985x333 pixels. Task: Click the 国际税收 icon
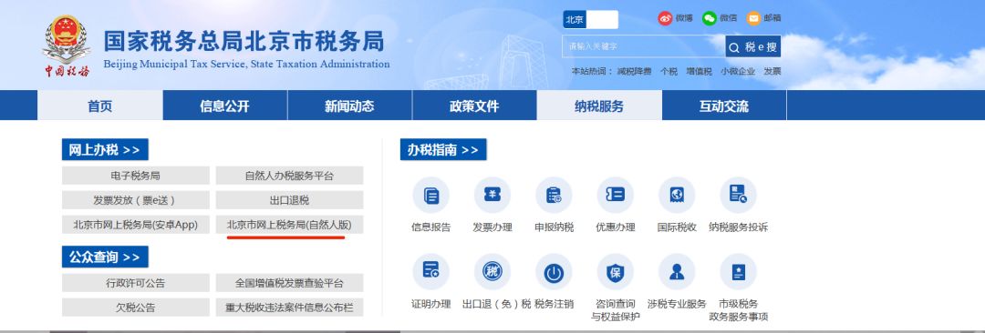pyautogui.click(x=677, y=195)
